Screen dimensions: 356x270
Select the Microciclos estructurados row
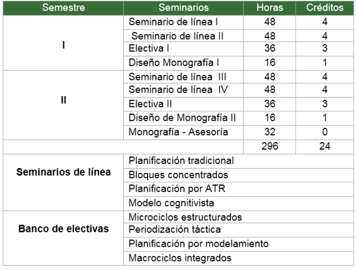[x=180, y=217]
